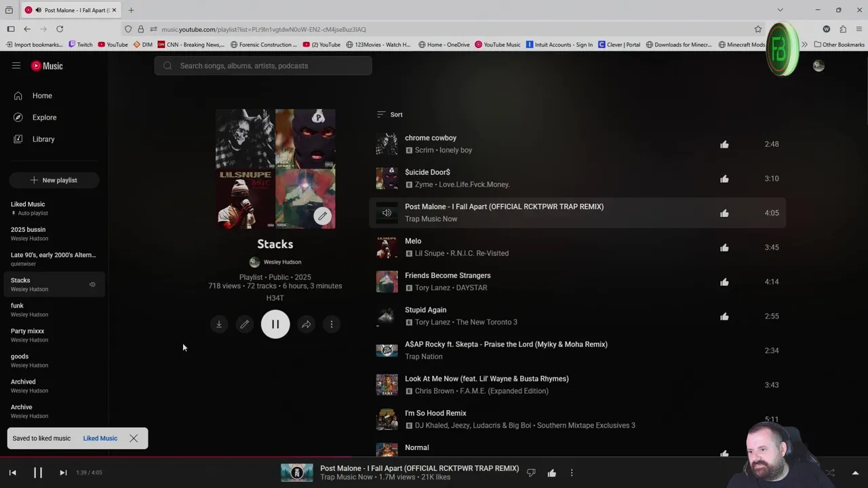The image size is (868, 488).
Task: Toggle like on Melo
Action: [x=724, y=247]
